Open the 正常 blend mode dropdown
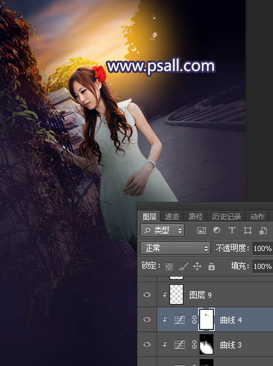 point(175,248)
